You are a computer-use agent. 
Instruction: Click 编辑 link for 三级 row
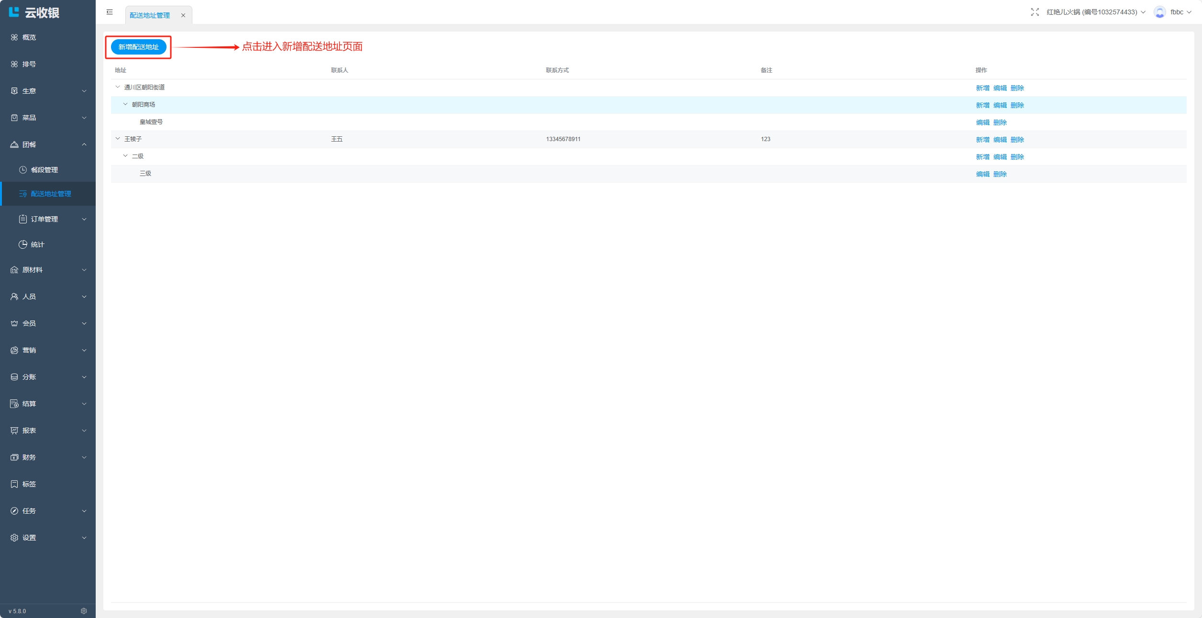982,174
